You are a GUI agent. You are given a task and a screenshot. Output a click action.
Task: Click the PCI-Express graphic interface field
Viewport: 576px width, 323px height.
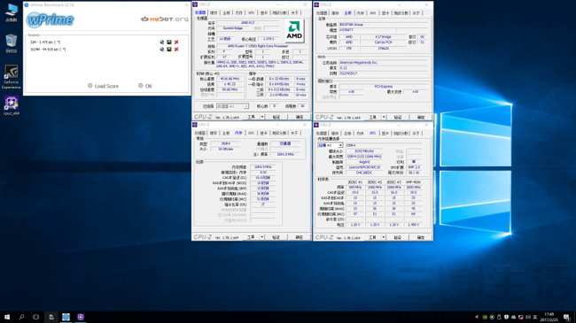384,87
